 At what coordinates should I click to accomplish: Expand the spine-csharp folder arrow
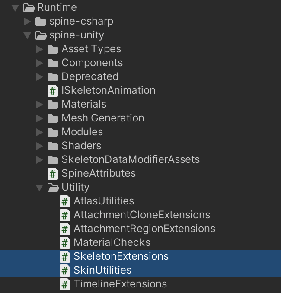28,22
